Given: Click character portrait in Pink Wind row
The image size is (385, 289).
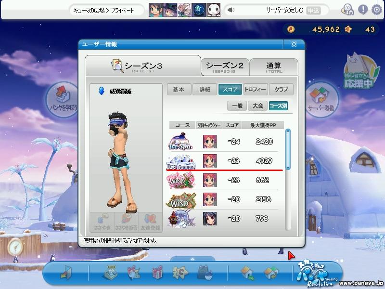Looking at the screenshot, I should tap(210, 180).
